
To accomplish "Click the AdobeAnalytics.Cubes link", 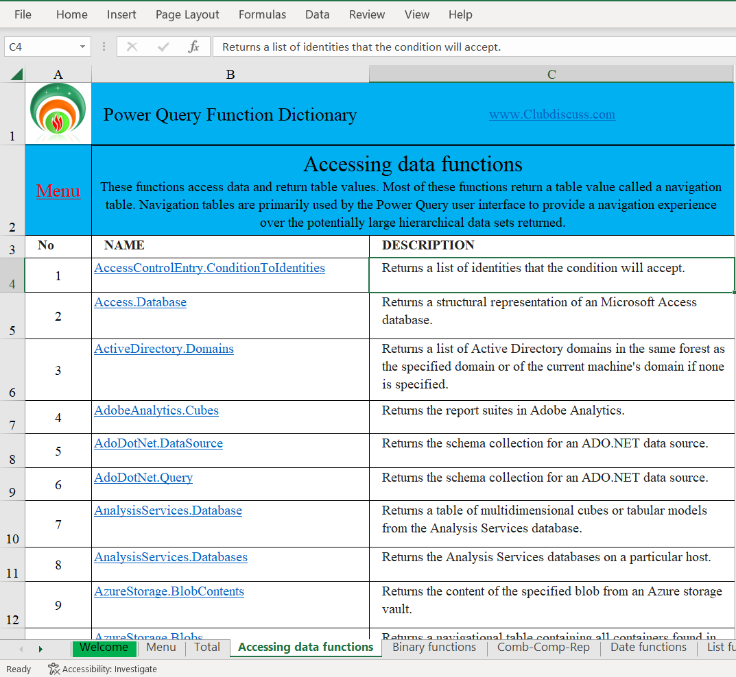I will point(156,410).
